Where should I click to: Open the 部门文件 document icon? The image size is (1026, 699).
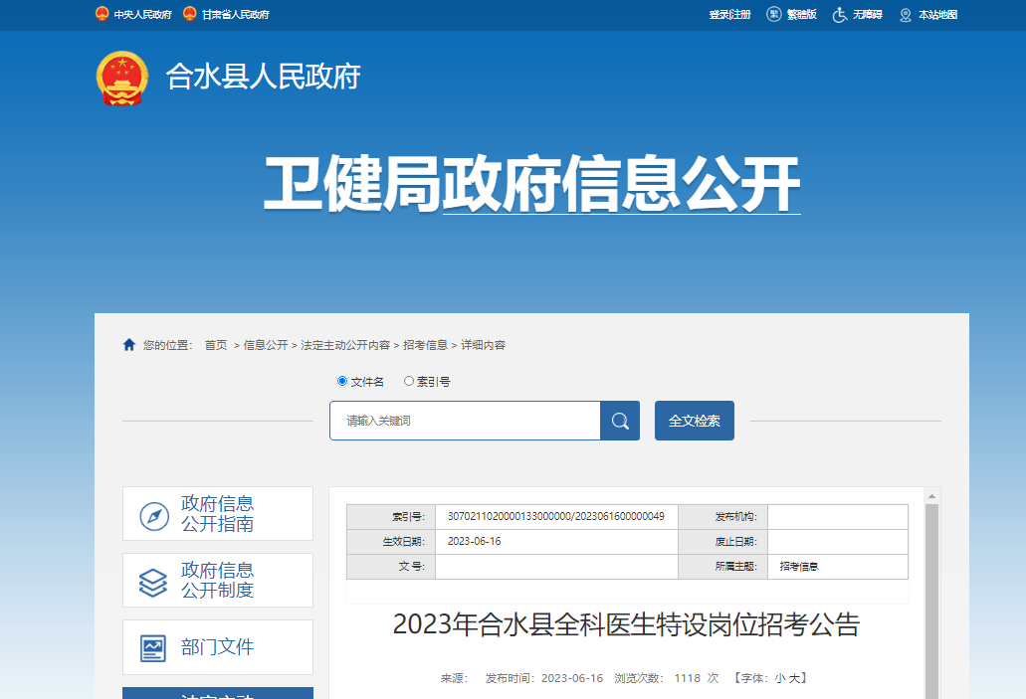pos(153,648)
